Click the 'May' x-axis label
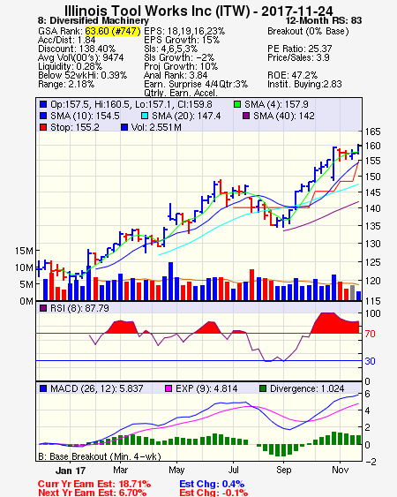This screenshot has height=497, width=397. [x=176, y=470]
